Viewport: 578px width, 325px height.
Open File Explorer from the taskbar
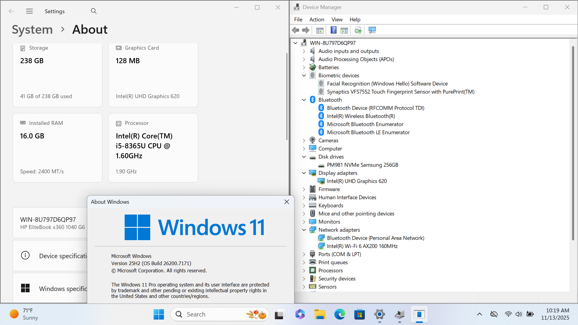[x=320, y=314]
